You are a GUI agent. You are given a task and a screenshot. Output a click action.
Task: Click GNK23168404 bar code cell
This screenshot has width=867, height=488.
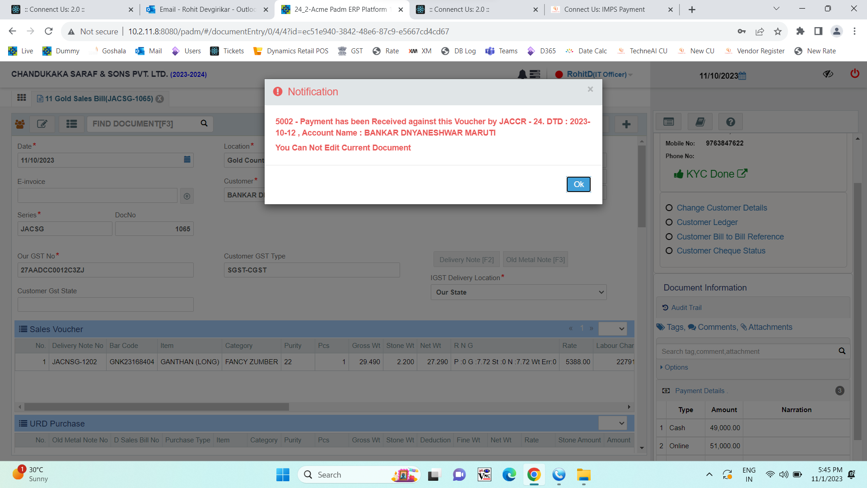pyautogui.click(x=132, y=362)
